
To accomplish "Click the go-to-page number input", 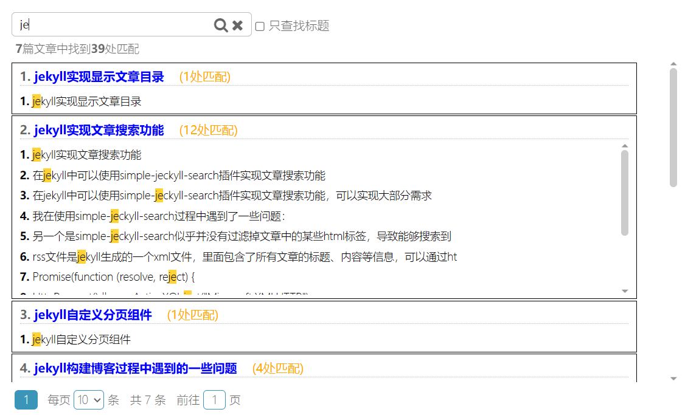I will [214, 400].
